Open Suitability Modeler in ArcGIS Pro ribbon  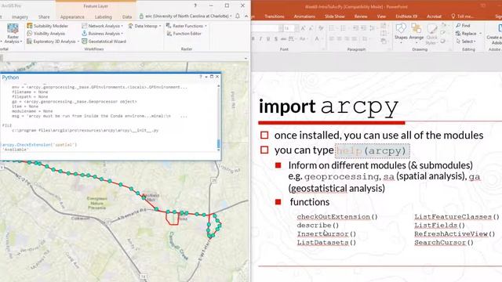(x=47, y=26)
